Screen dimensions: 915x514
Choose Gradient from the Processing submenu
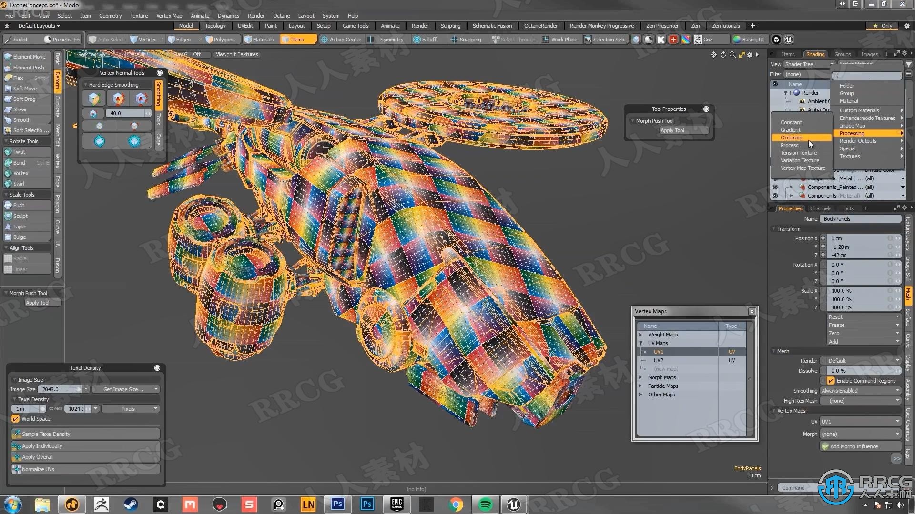coord(801,130)
